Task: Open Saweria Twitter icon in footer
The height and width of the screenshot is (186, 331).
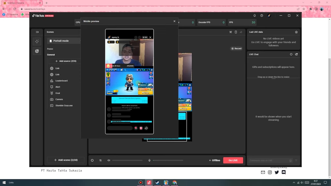Action: (x=277, y=172)
